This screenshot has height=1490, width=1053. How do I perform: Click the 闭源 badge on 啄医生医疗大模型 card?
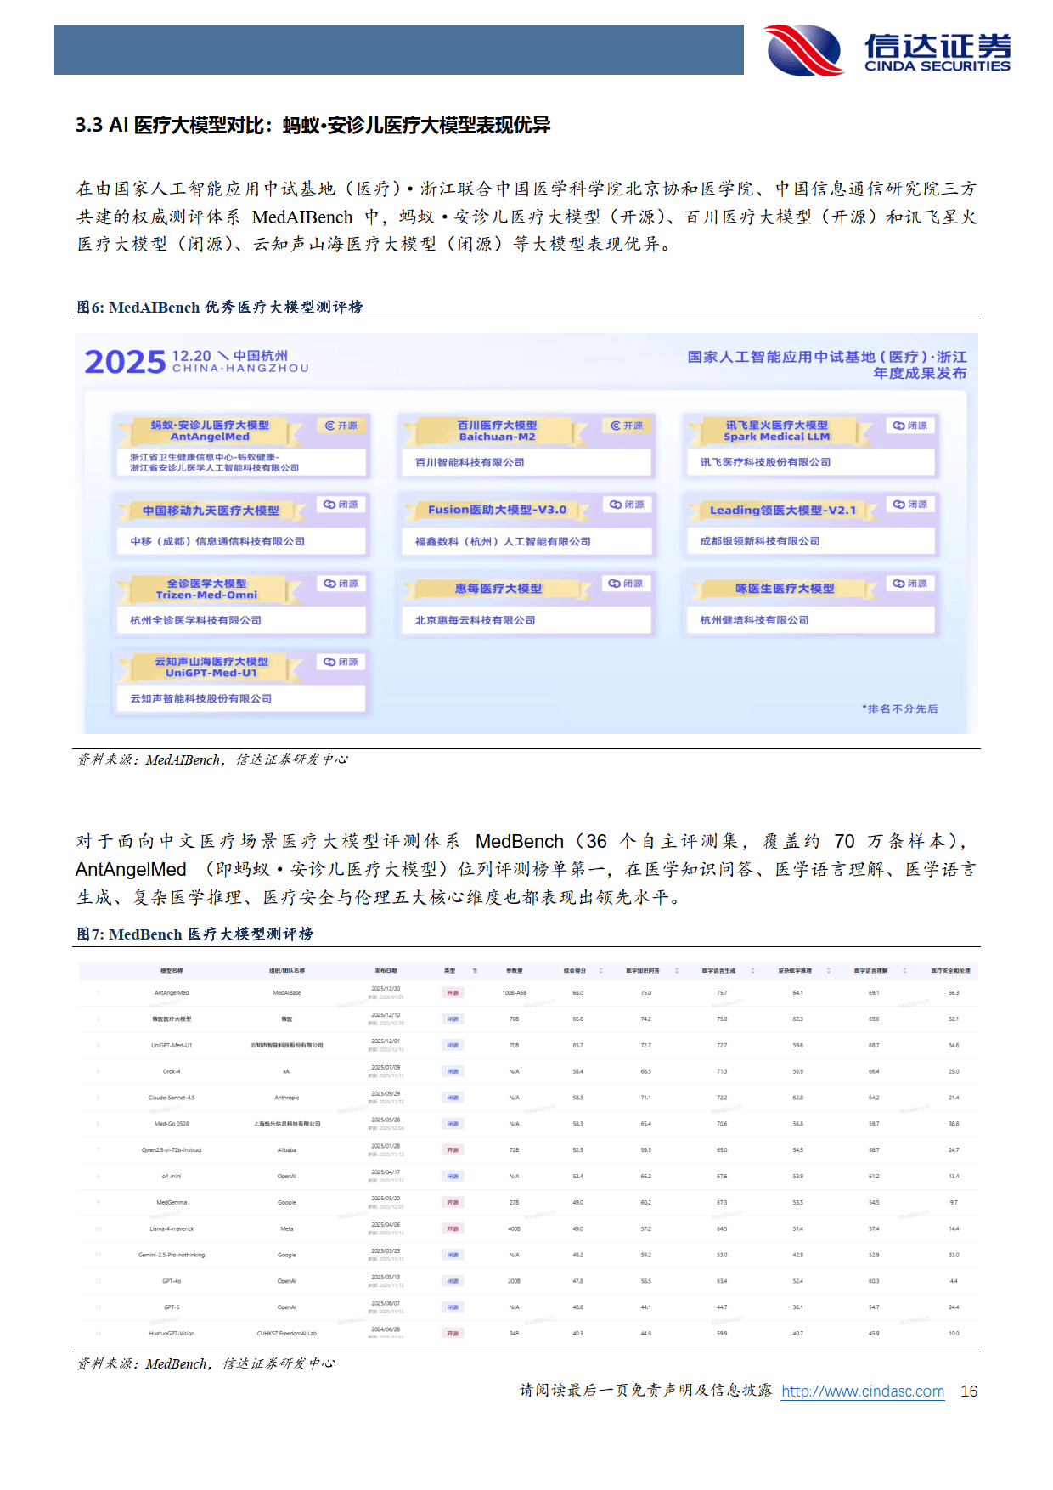(x=910, y=584)
